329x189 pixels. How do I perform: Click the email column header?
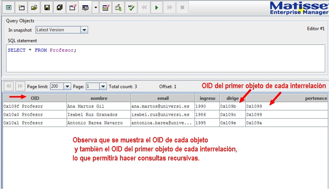(163, 98)
